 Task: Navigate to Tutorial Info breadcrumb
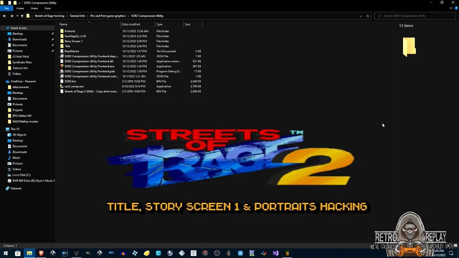77,16
